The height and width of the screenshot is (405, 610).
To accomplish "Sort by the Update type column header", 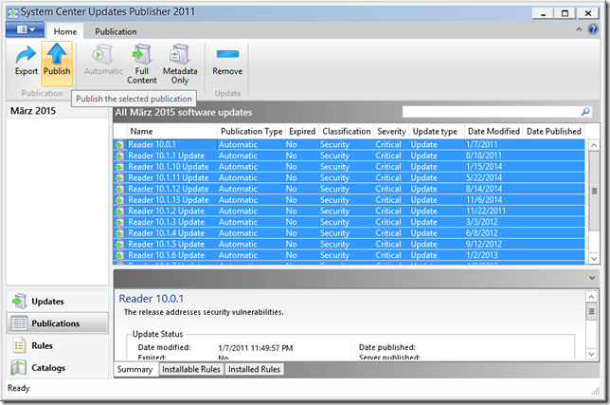I will click(437, 132).
